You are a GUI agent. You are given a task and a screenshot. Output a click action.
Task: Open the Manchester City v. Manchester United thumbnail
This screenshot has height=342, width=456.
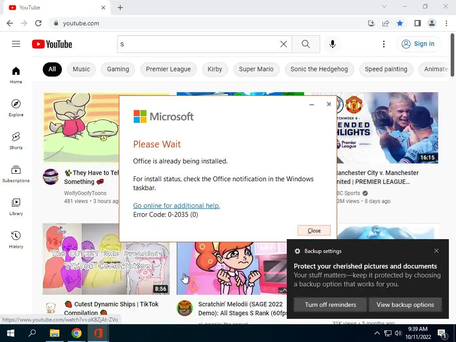387,128
